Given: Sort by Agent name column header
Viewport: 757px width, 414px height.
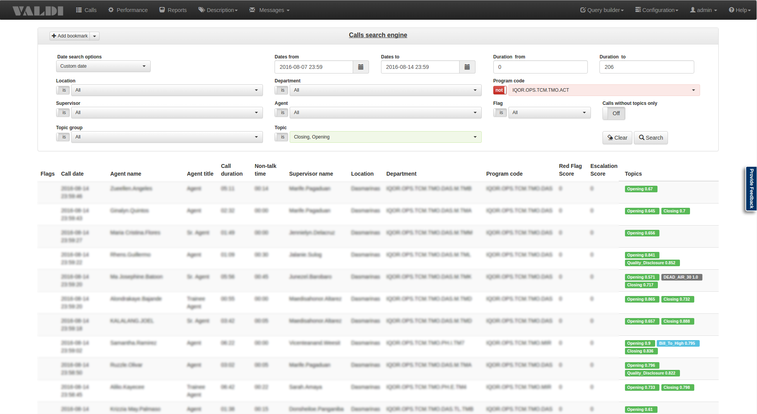Looking at the screenshot, I should pyautogui.click(x=126, y=174).
